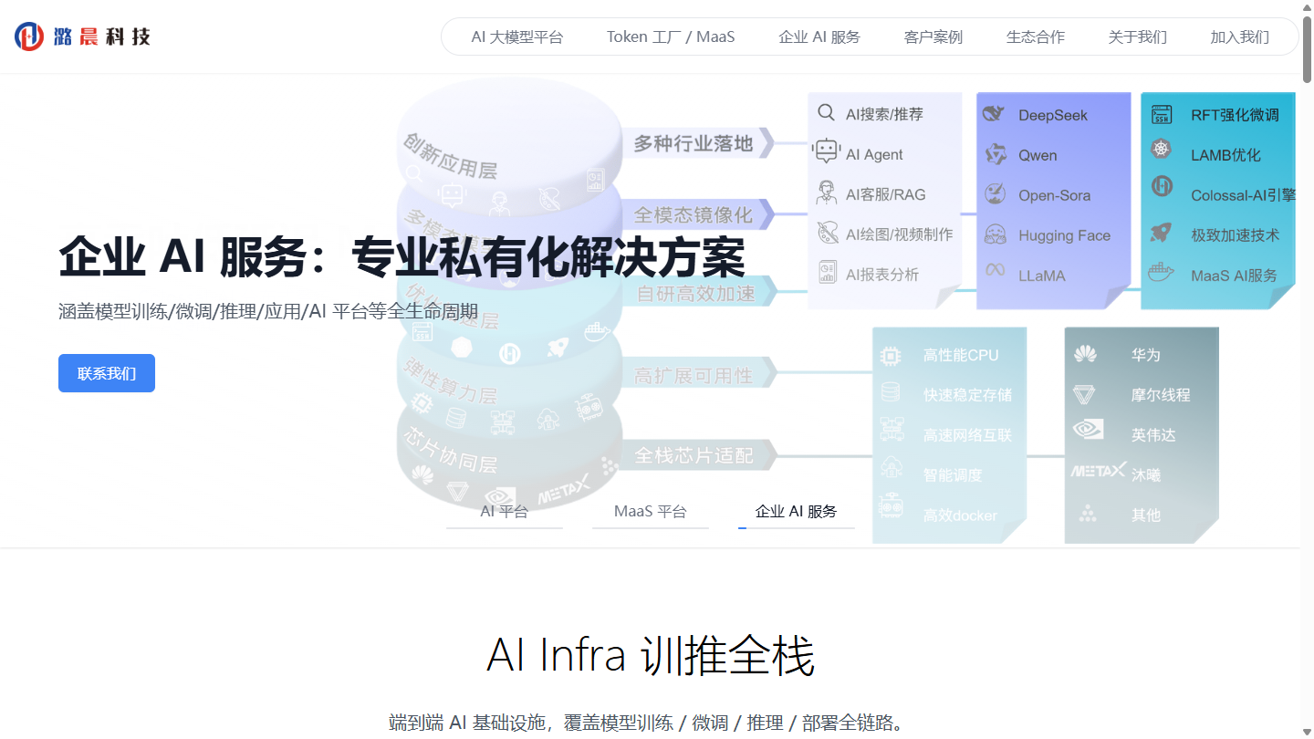Open the 关于我们 page

1138,37
